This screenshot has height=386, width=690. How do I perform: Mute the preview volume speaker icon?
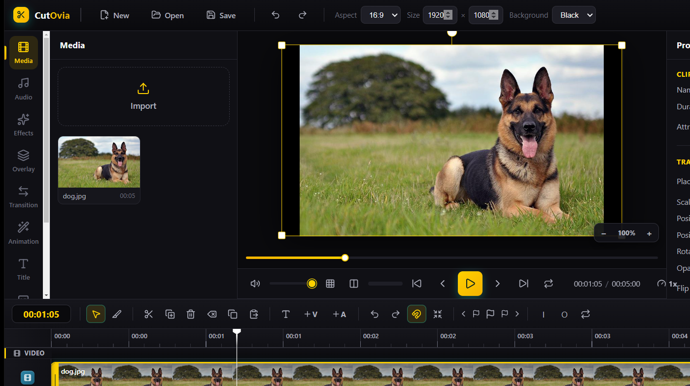[x=255, y=284]
